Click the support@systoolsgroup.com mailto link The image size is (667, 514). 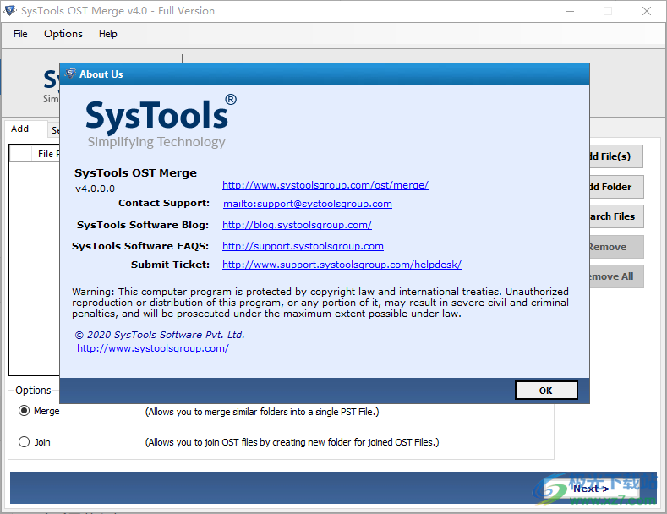tap(307, 204)
